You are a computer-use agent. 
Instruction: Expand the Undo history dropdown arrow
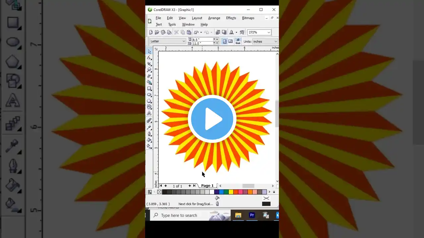coord(201,32)
